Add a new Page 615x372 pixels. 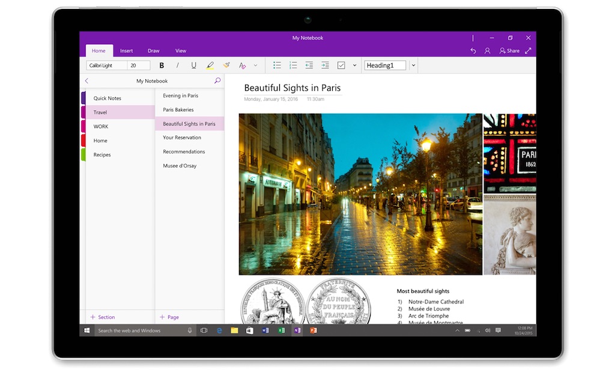[169, 317]
